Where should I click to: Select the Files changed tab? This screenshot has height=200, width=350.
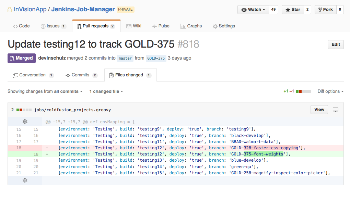tap(130, 75)
